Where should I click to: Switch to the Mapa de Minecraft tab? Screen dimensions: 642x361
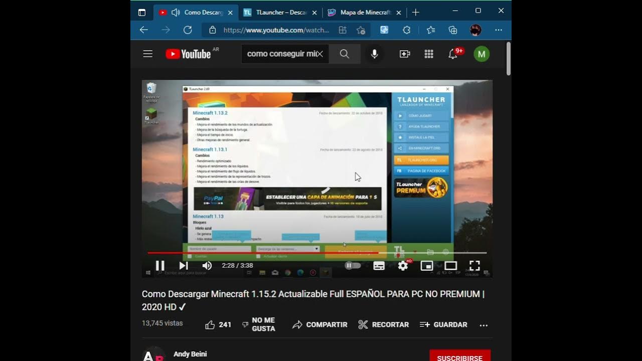point(364,13)
